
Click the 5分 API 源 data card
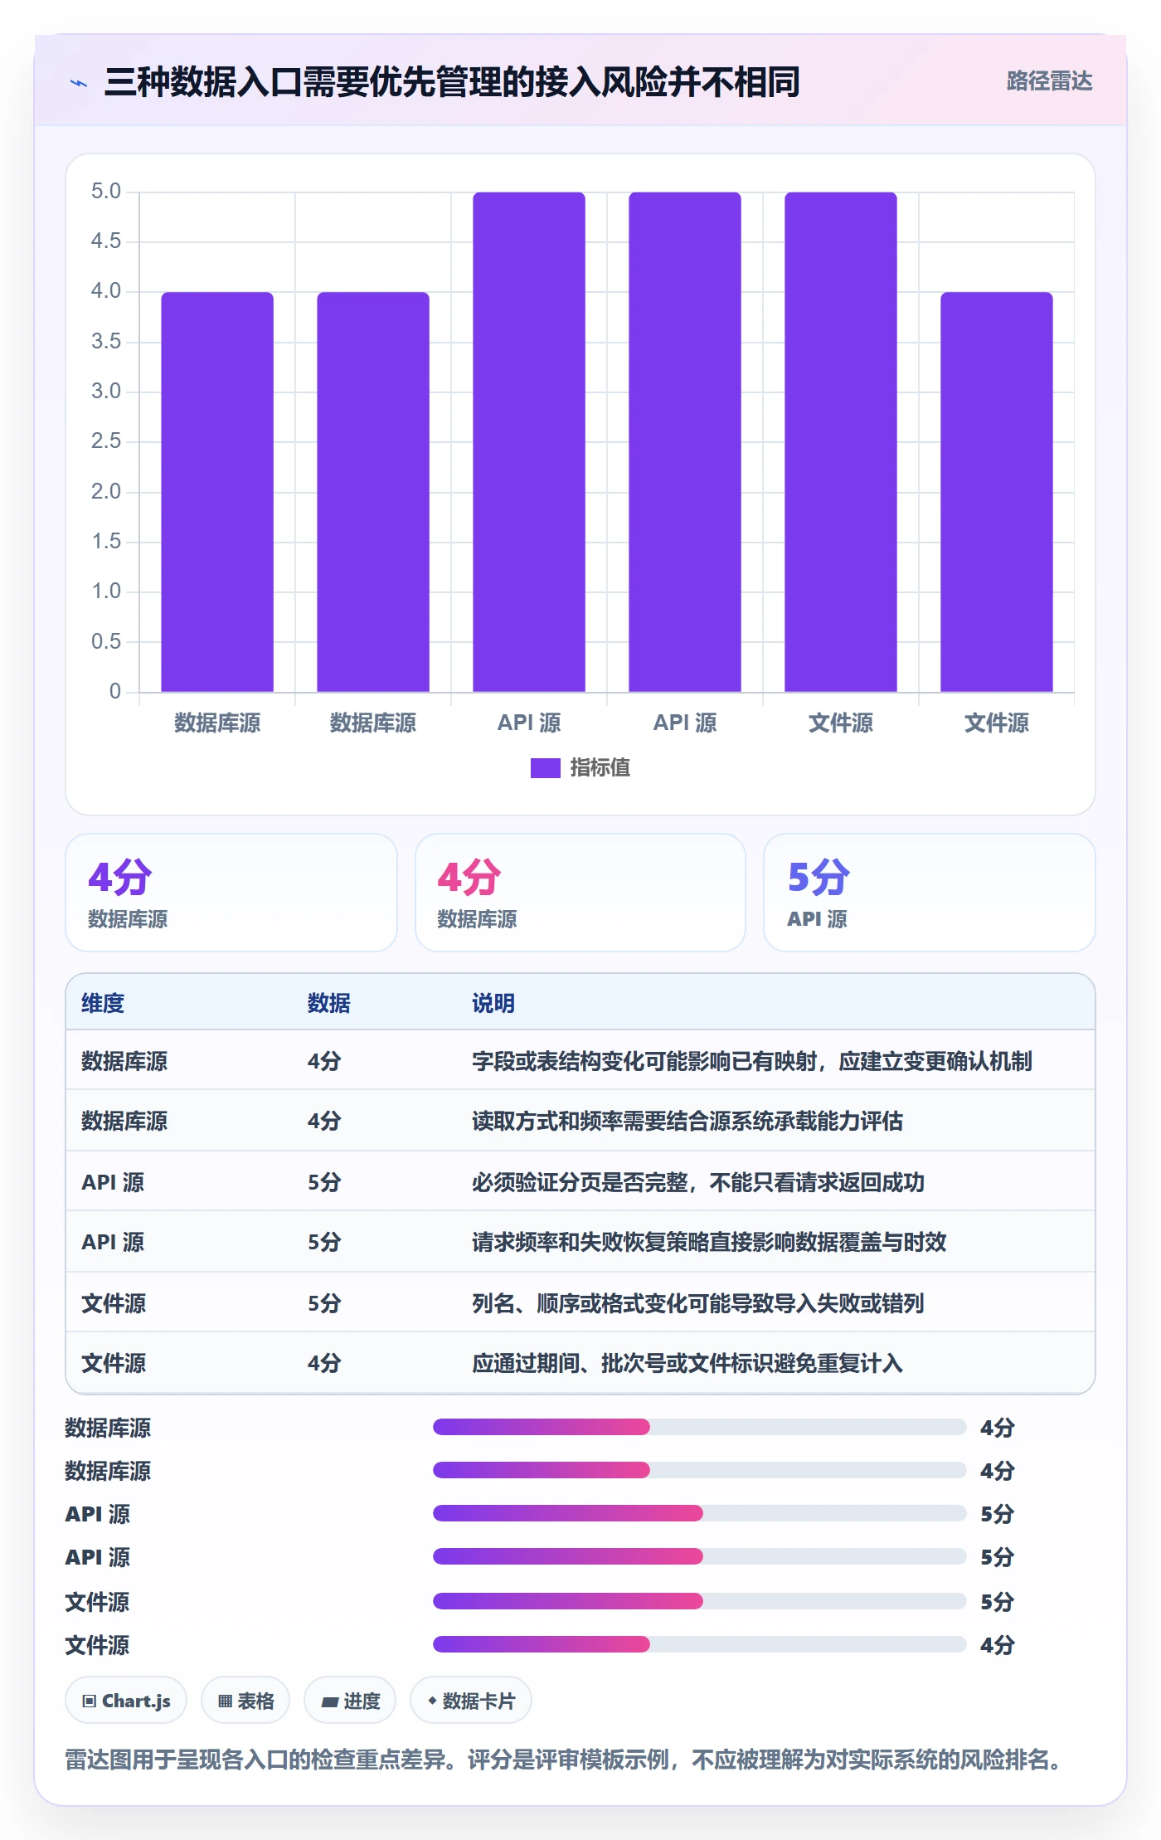click(929, 893)
